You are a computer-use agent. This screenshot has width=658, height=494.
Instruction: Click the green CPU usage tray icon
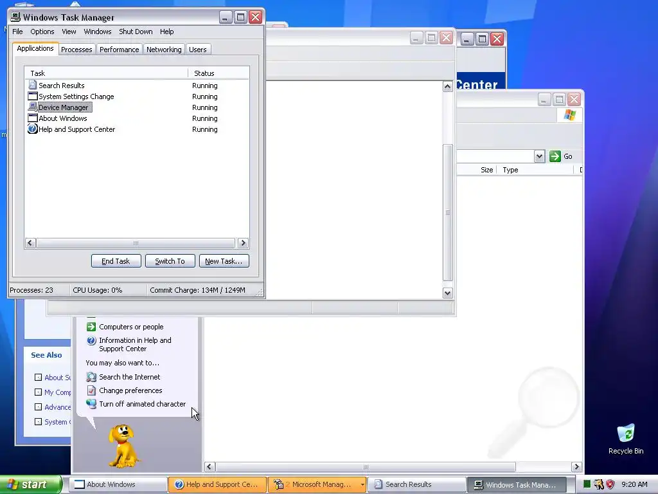point(587,484)
